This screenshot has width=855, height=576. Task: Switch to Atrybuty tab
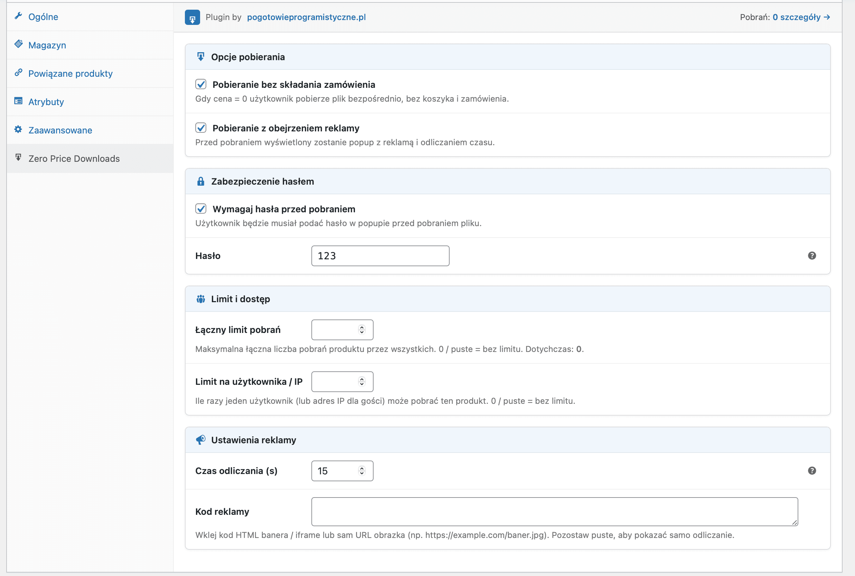tap(90, 102)
